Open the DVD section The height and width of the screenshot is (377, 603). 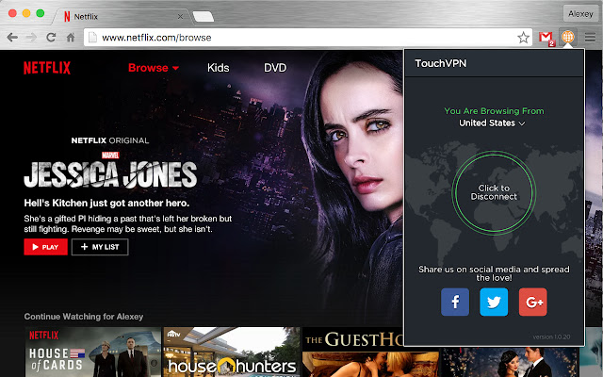[275, 68]
